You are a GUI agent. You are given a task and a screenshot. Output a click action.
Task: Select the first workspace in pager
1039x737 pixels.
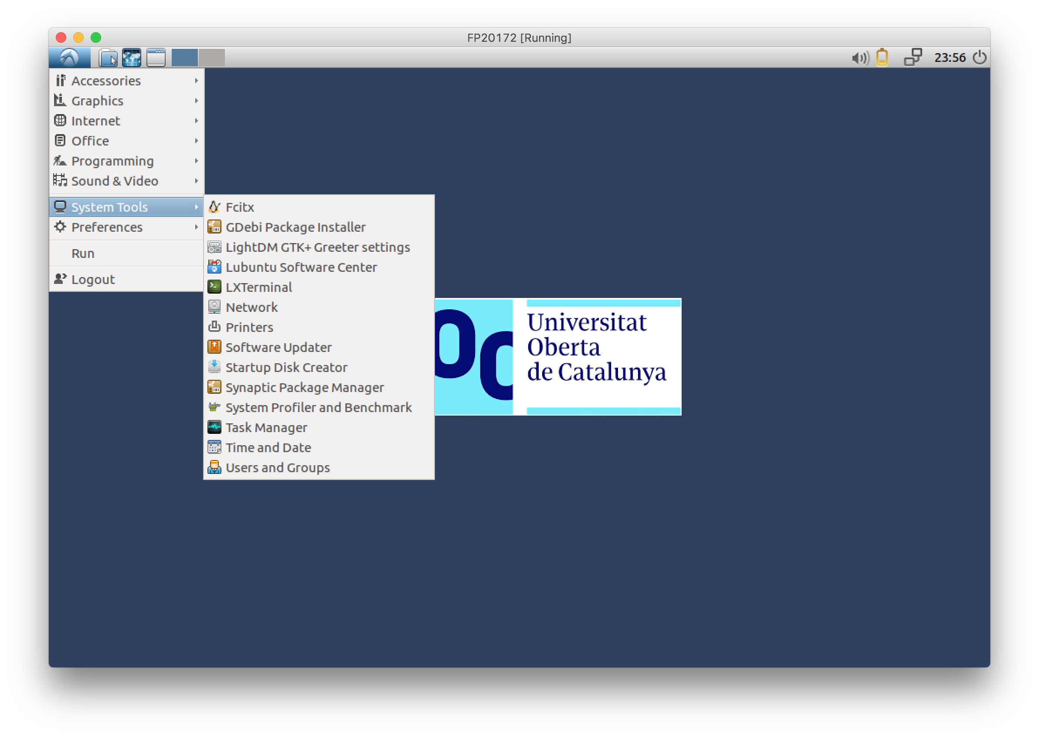click(184, 57)
